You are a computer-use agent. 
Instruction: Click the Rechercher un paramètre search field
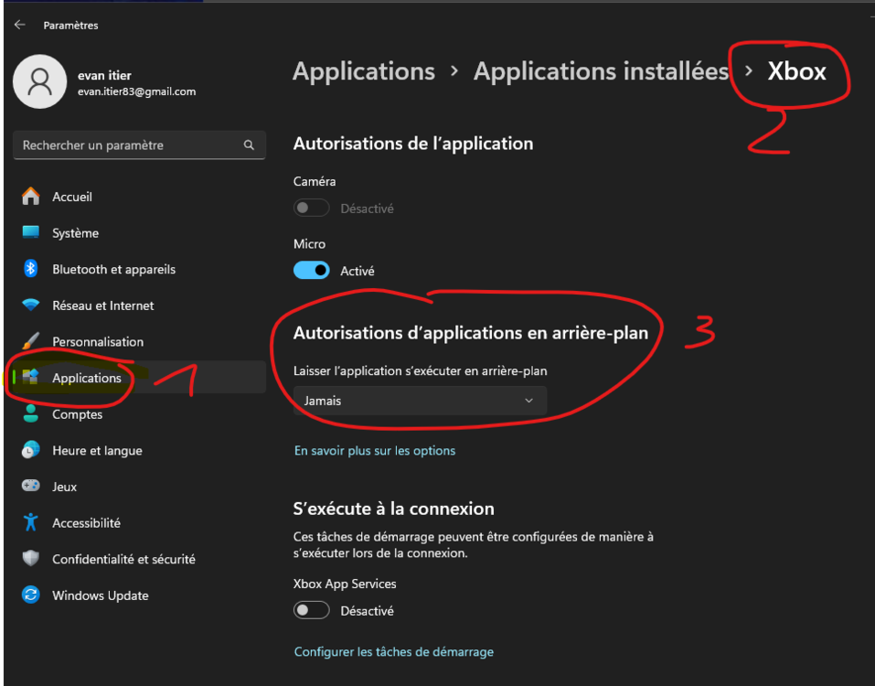tap(128, 145)
